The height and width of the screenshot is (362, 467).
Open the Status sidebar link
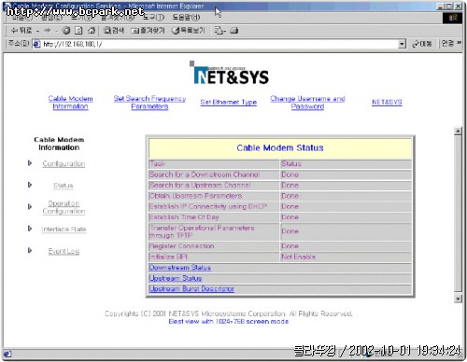[x=64, y=186]
